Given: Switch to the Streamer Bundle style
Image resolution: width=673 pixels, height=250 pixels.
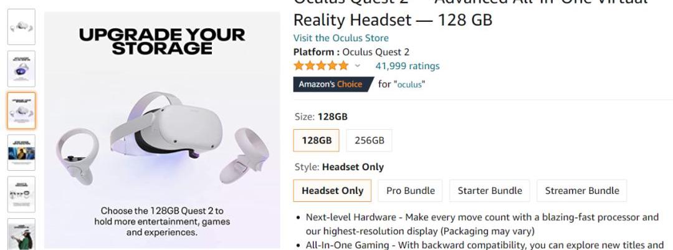Looking at the screenshot, I should [581, 191].
